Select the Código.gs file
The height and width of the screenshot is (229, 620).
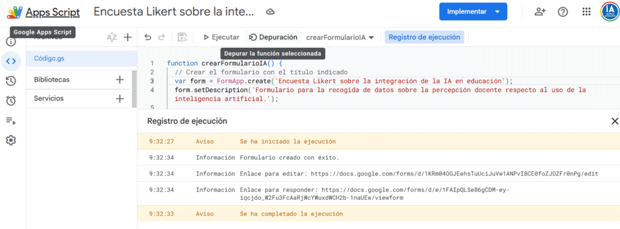pos(82,59)
